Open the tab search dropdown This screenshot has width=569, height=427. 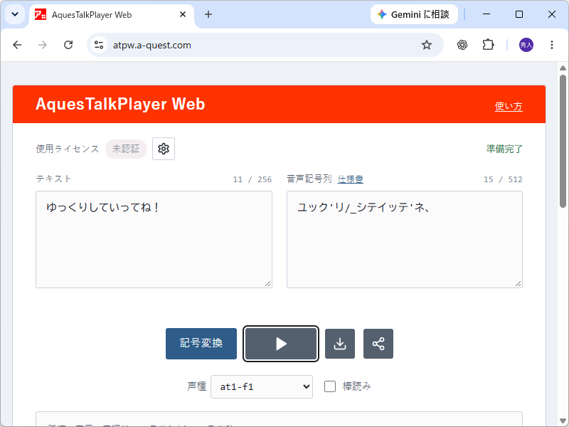coord(15,14)
